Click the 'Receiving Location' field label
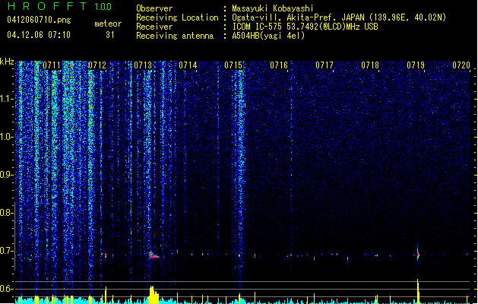 (177, 17)
